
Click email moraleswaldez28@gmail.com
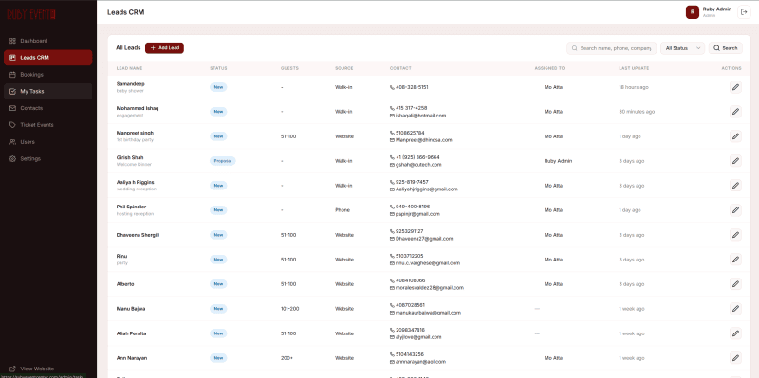click(x=430, y=288)
